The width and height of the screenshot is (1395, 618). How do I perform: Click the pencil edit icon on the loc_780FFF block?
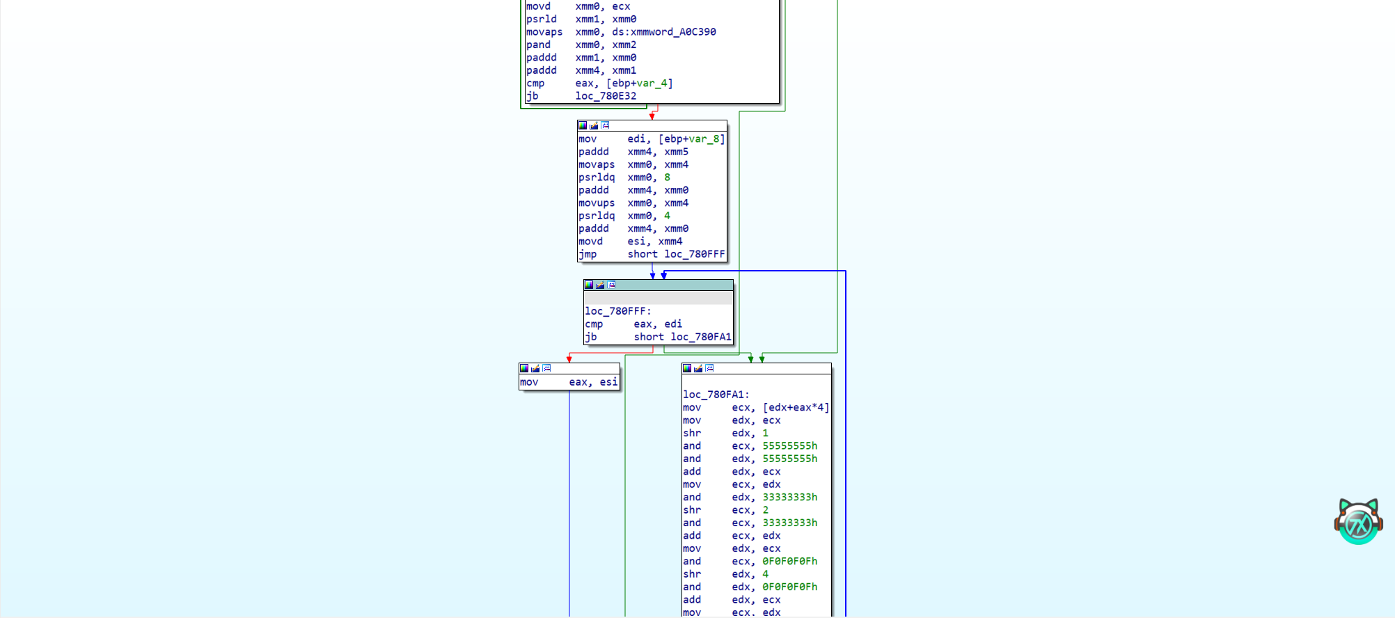pyautogui.click(x=600, y=285)
